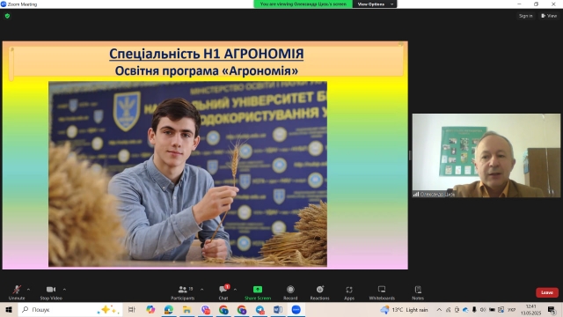Stop Video camera button
The width and height of the screenshot is (563, 317).
pos(51,292)
